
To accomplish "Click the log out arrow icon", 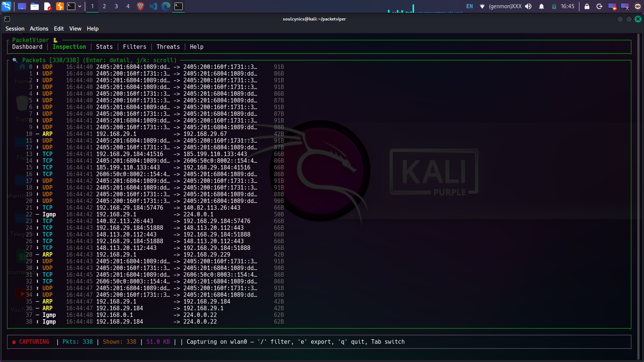I will tap(599, 6).
